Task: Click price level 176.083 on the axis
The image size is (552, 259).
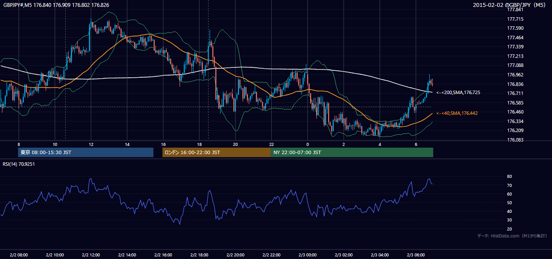Action: [x=515, y=140]
